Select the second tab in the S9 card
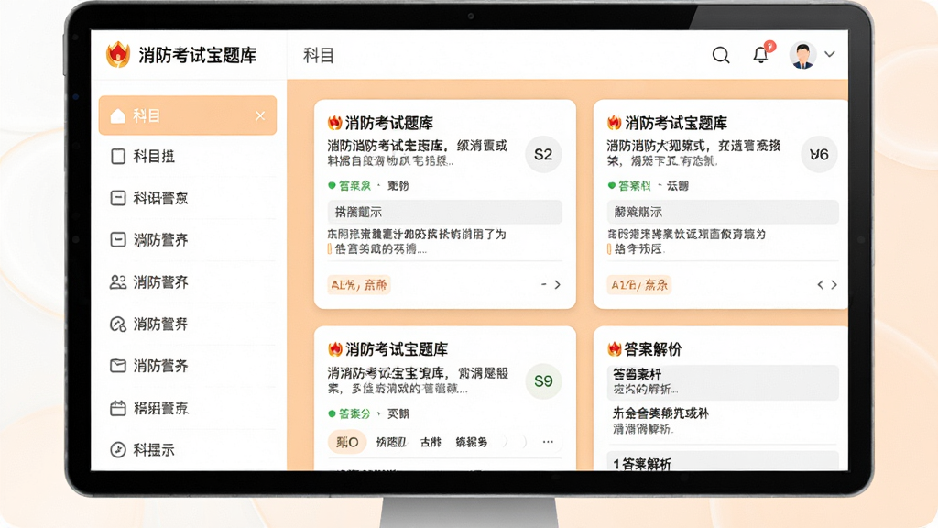 (x=391, y=442)
